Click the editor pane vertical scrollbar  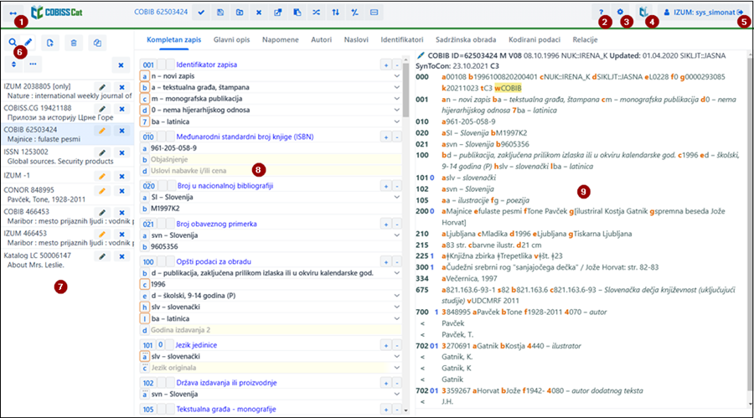pyautogui.click(x=405, y=91)
